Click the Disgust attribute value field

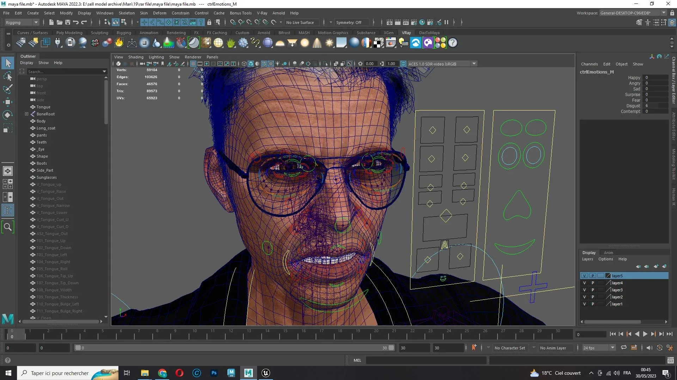(x=655, y=106)
